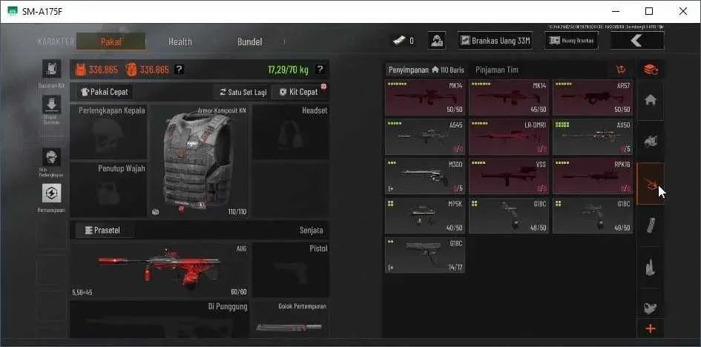Image resolution: width=701 pixels, height=347 pixels.
Task: Open the Pinjaman Tim tab
Action: tap(497, 70)
